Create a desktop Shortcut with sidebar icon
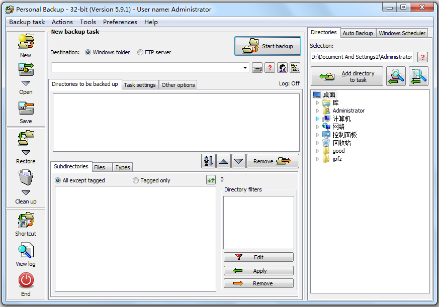Image resolution: width=439 pixels, height=307 pixels. point(26,220)
